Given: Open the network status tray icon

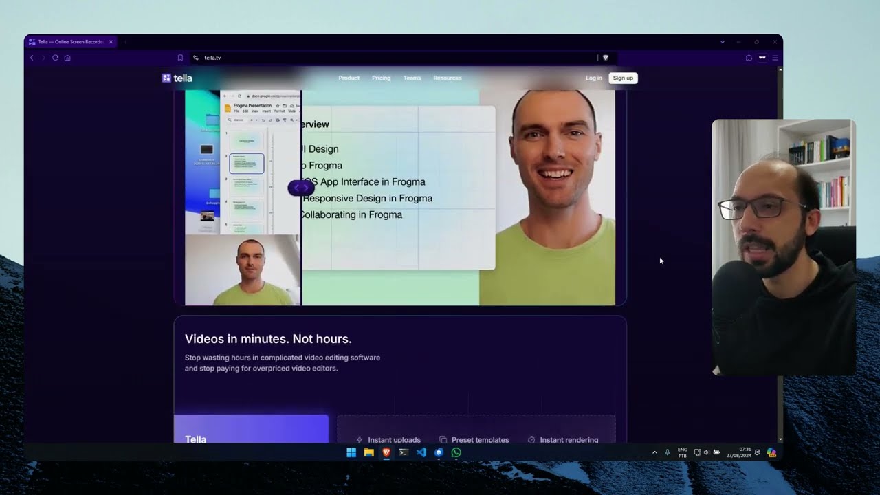Looking at the screenshot, I should pos(697,452).
